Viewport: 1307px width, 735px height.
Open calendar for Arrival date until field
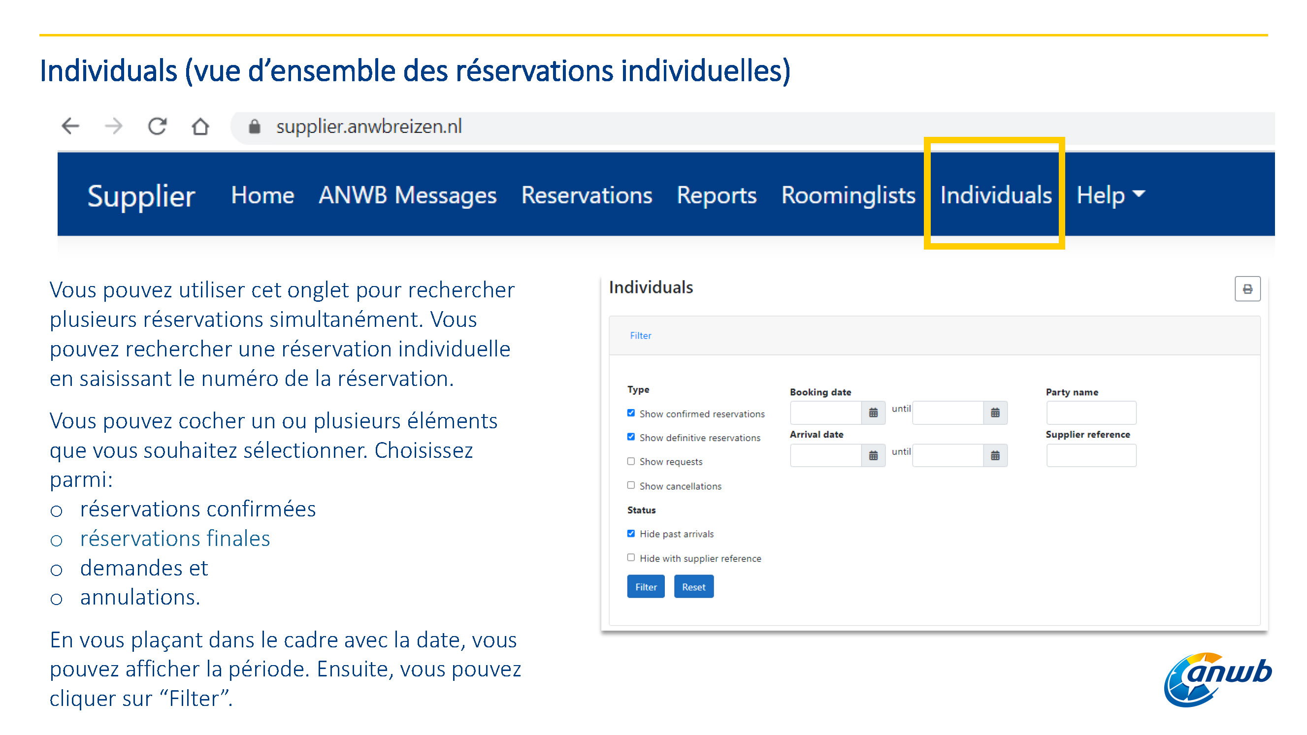(x=995, y=456)
